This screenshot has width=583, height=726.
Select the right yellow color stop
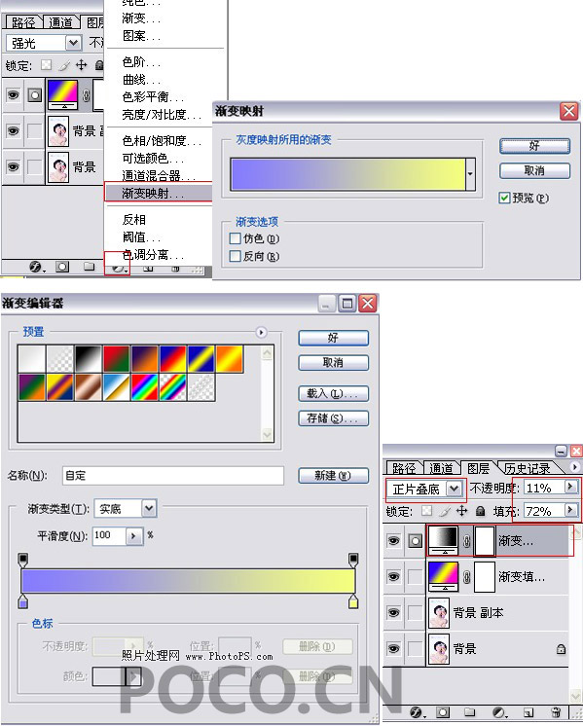click(353, 601)
